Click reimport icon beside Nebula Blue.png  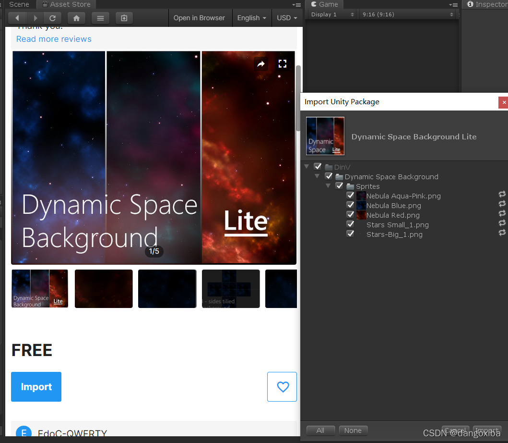pos(502,204)
